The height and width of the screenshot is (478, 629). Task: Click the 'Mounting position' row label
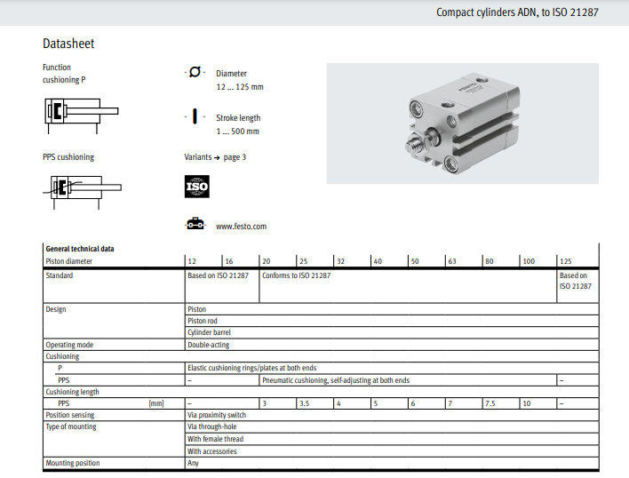point(73,463)
